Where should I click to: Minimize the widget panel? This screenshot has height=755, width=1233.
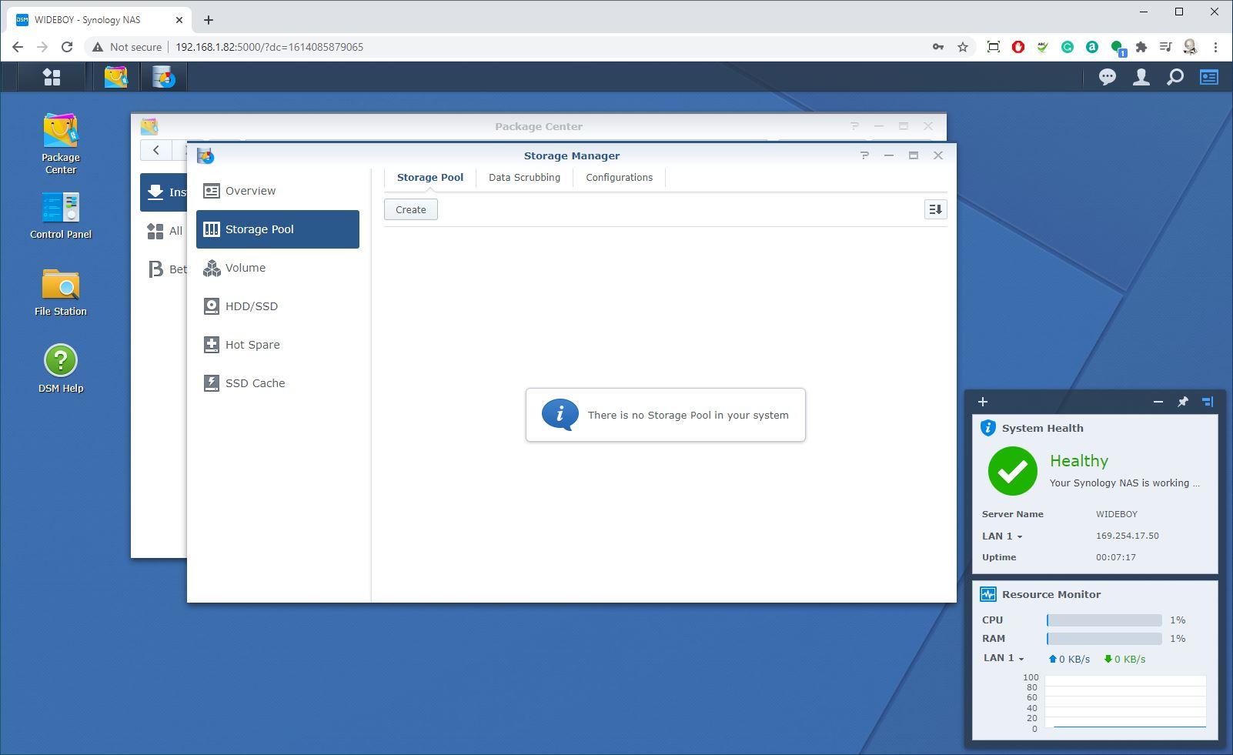point(1158,402)
